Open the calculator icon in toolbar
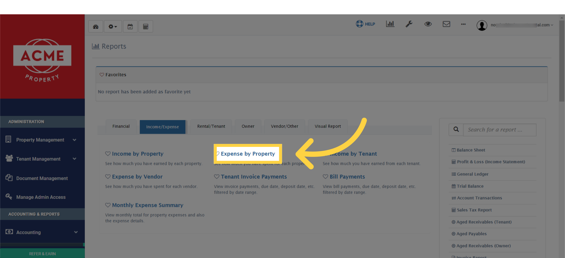Screen dimensions: 565x258 [146, 26]
